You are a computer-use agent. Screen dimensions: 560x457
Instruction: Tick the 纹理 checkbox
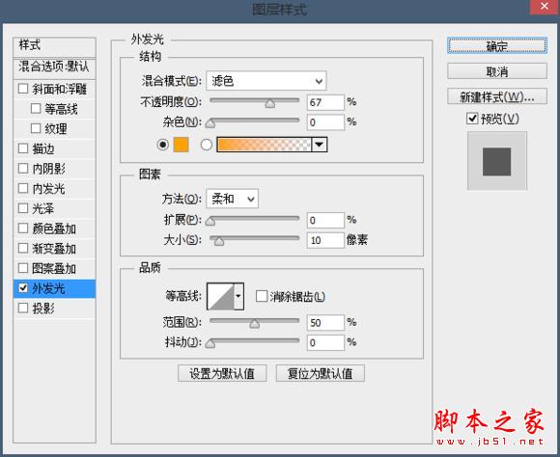pyautogui.click(x=36, y=128)
